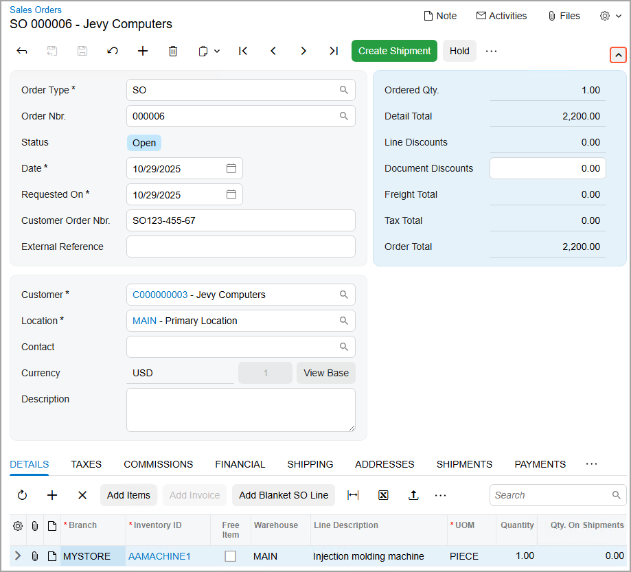
Task: Click the External Reference field
Action: click(240, 247)
